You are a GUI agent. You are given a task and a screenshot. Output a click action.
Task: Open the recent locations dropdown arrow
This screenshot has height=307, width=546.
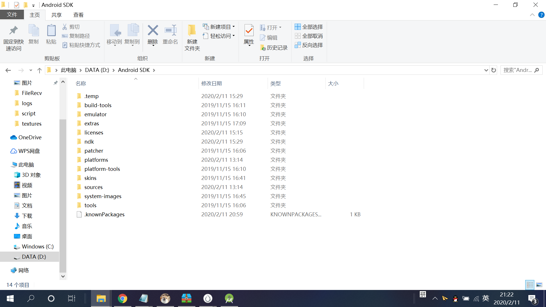31,70
